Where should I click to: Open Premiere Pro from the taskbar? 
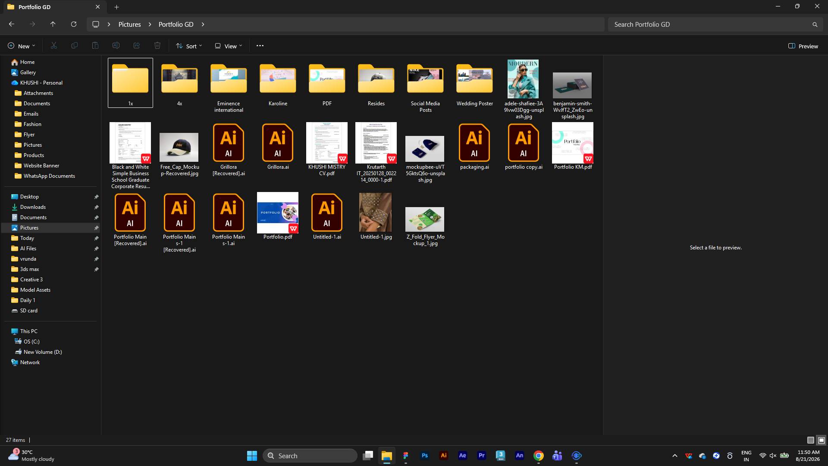click(x=482, y=455)
